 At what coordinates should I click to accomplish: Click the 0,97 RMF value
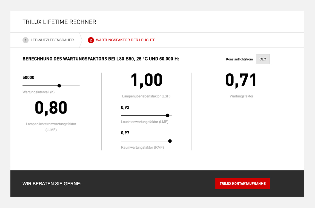tap(125, 133)
